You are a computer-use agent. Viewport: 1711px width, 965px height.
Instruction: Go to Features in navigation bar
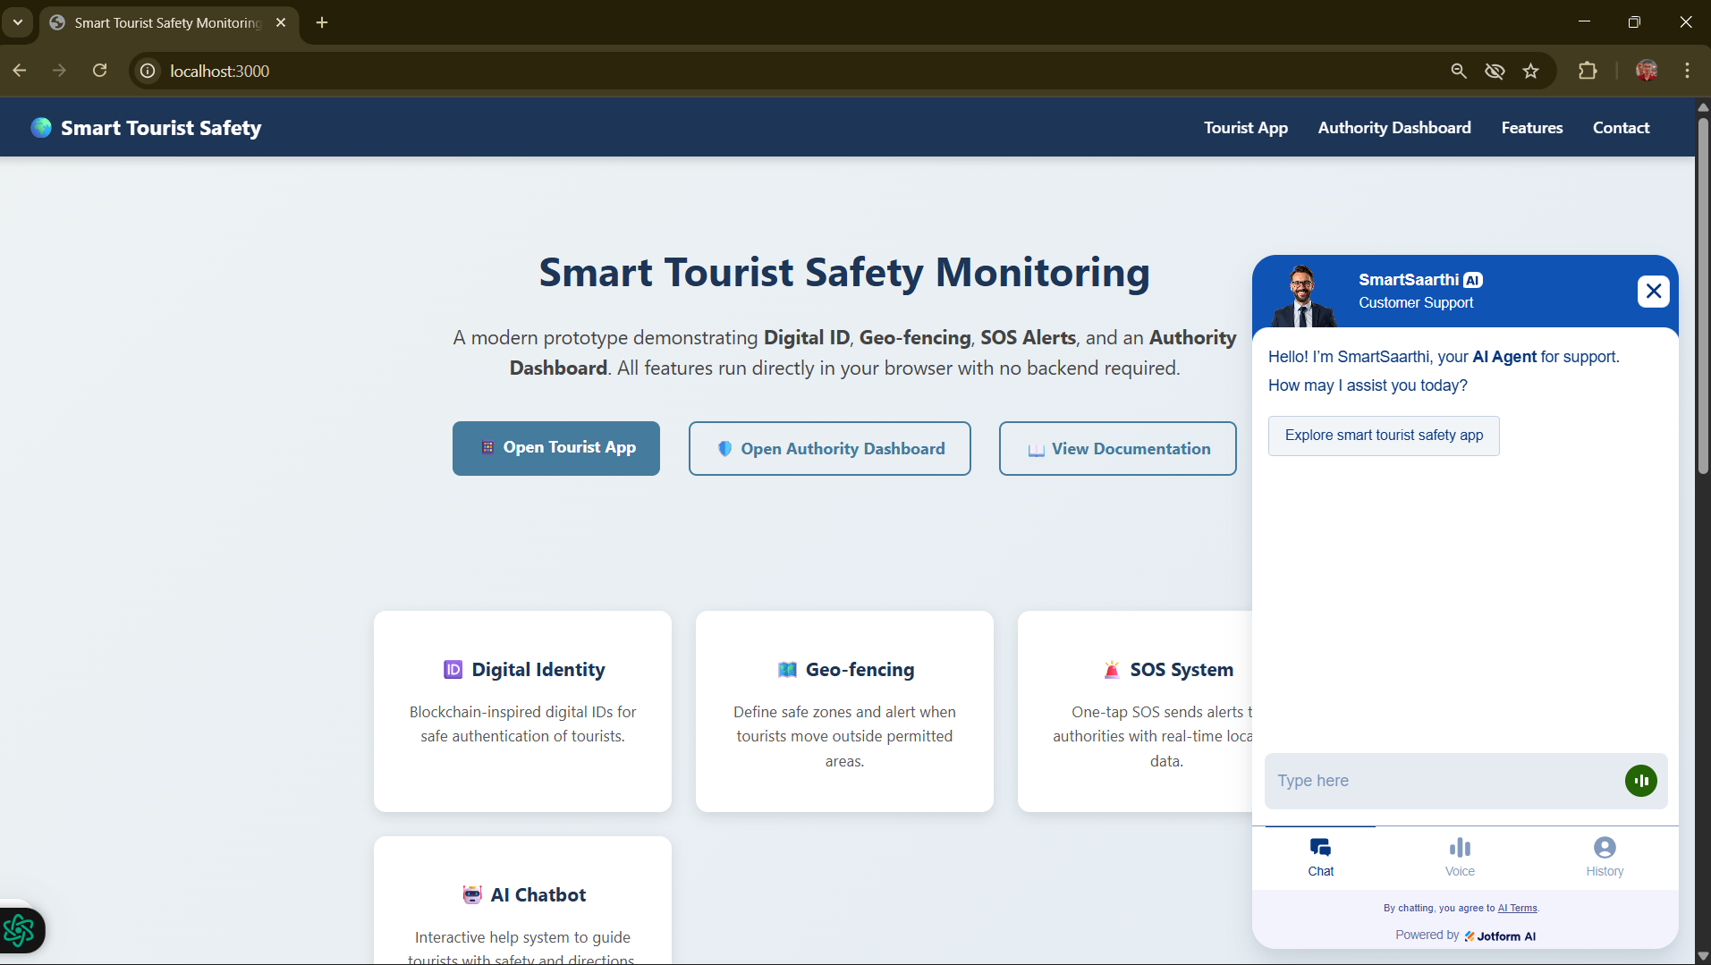[x=1532, y=128]
